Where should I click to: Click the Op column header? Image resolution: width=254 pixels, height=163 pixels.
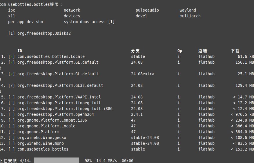pos(180,51)
